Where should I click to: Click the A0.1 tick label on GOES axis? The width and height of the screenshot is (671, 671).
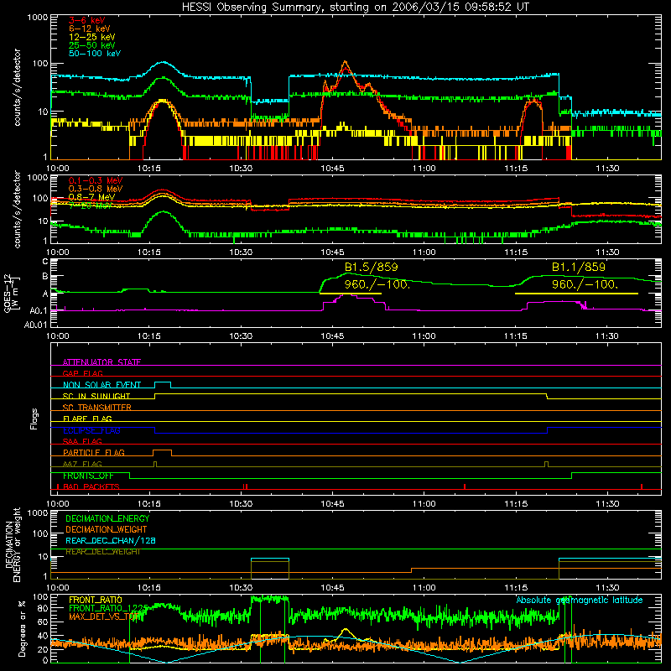pos(39,310)
